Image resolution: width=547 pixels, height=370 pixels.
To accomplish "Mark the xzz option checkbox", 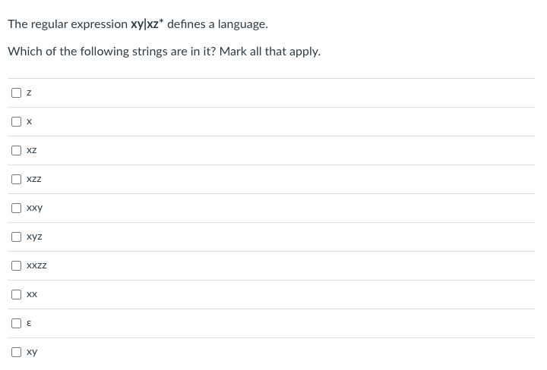I will (16, 180).
